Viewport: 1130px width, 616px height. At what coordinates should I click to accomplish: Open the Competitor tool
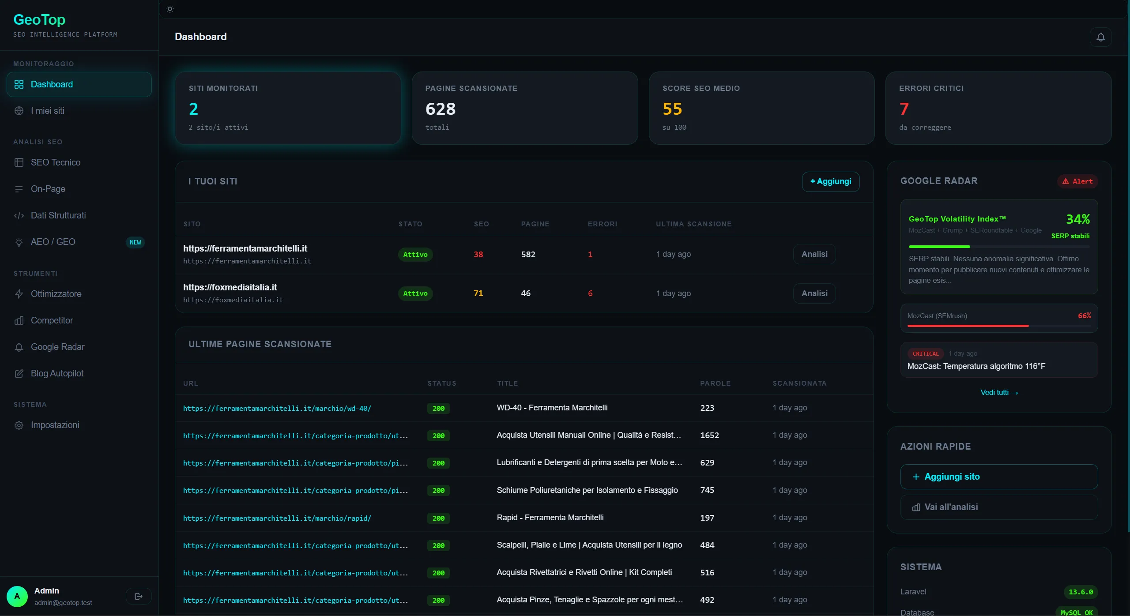point(79,320)
